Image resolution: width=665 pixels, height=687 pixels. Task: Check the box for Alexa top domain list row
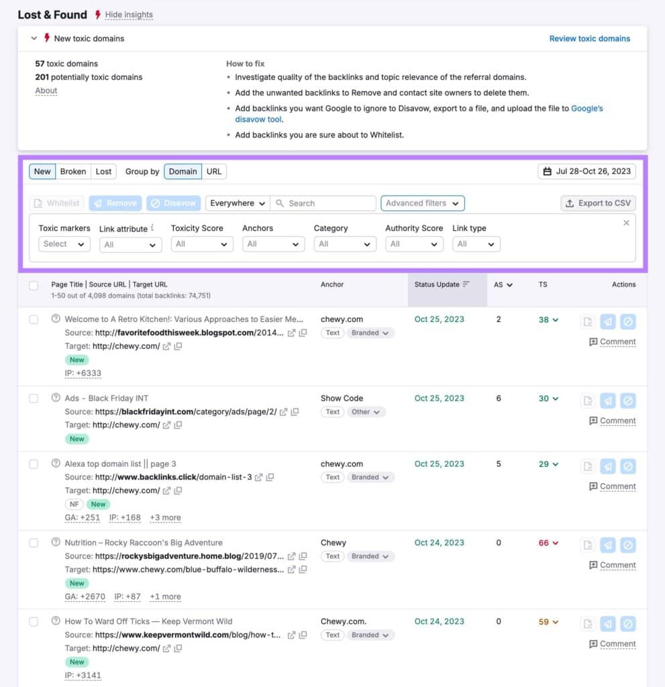coord(34,464)
